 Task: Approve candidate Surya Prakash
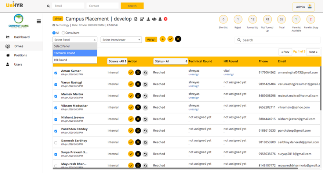(131, 154)
